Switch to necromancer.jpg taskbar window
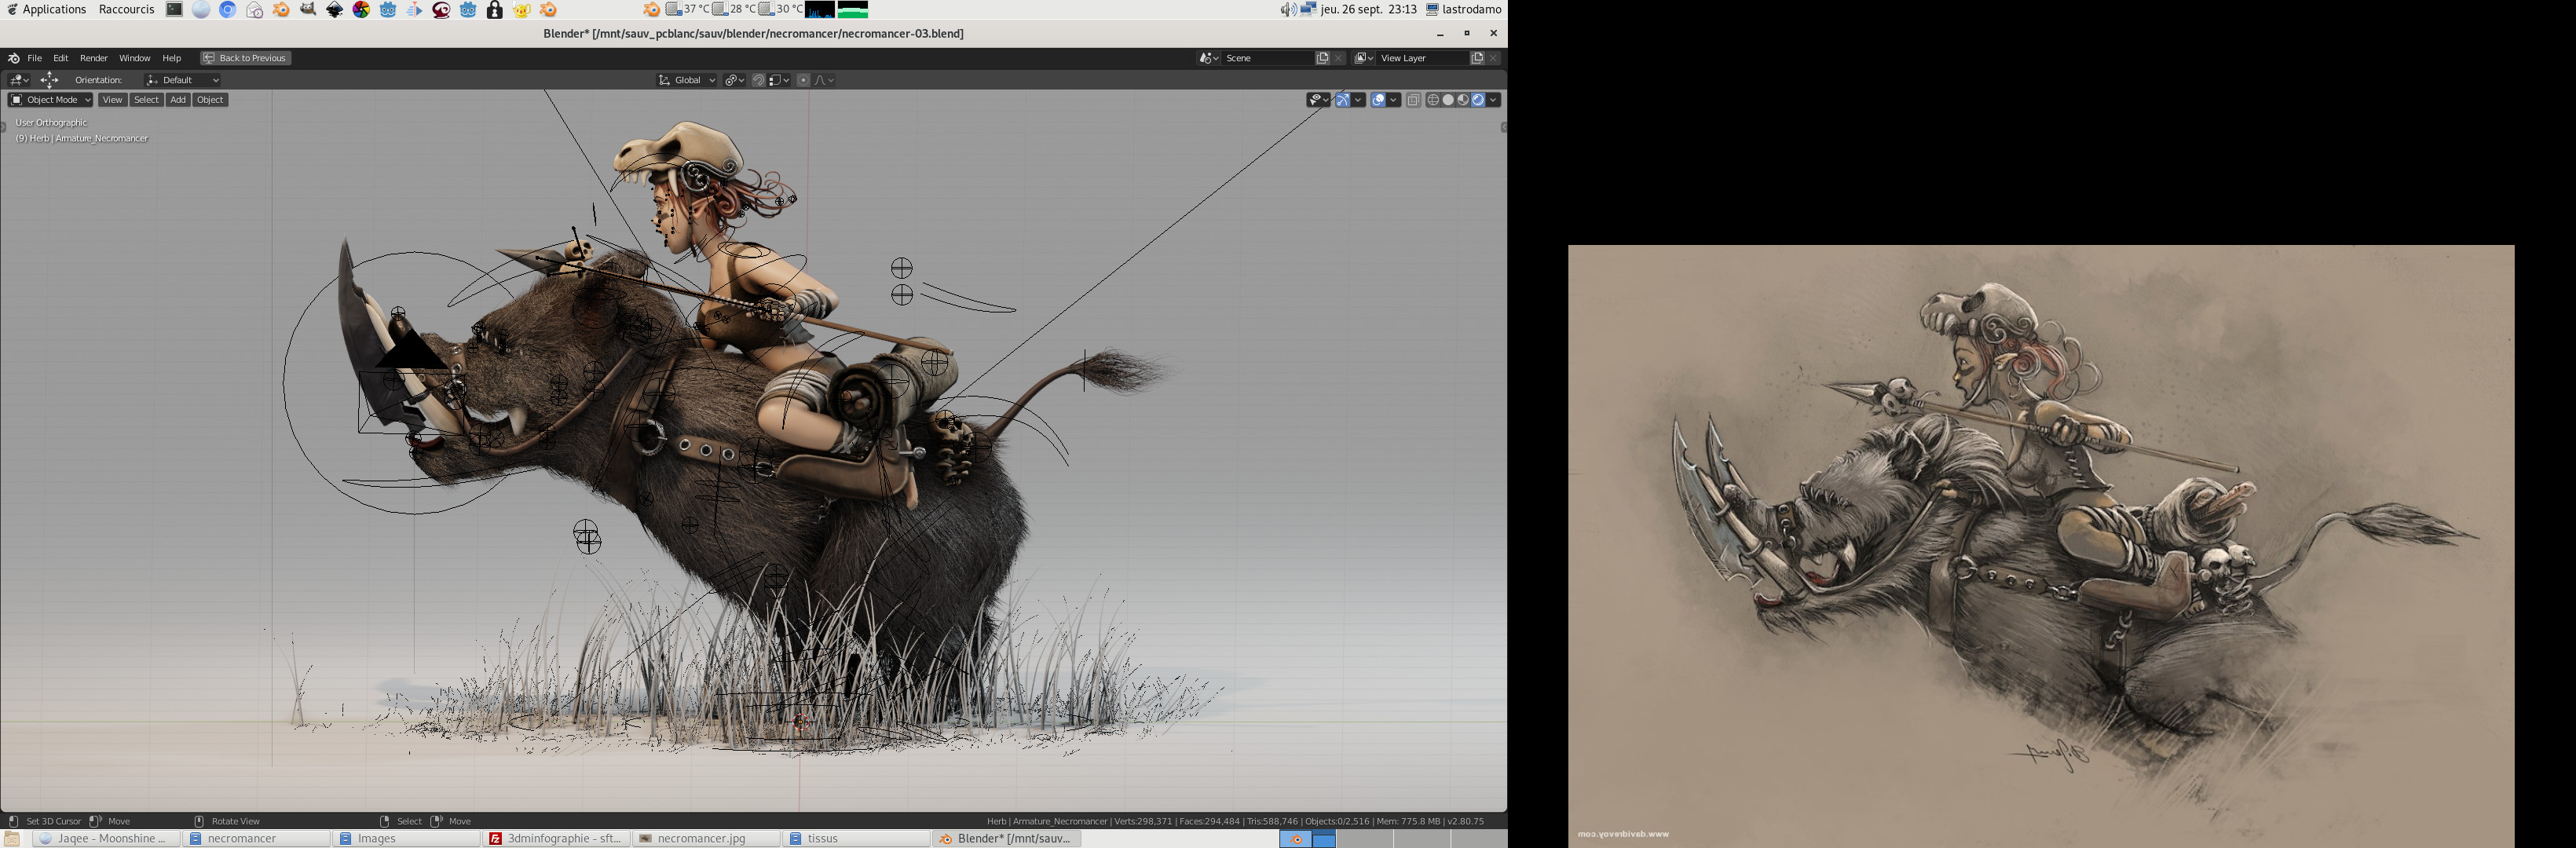Viewport: 2576px width, 848px height. coord(707,839)
